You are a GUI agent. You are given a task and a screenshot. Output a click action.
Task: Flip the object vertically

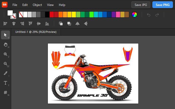[86, 24]
